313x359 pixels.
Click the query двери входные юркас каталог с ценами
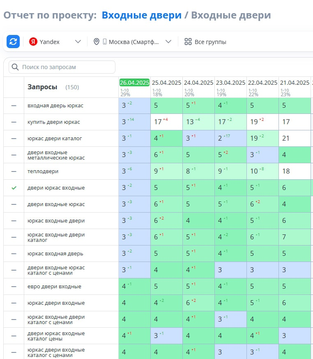click(x=56, y=270)
